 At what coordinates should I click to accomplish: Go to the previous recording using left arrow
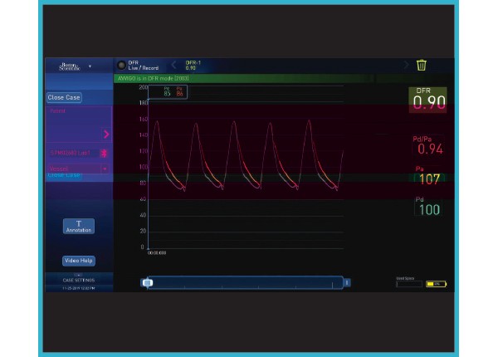tap(173, 65)
